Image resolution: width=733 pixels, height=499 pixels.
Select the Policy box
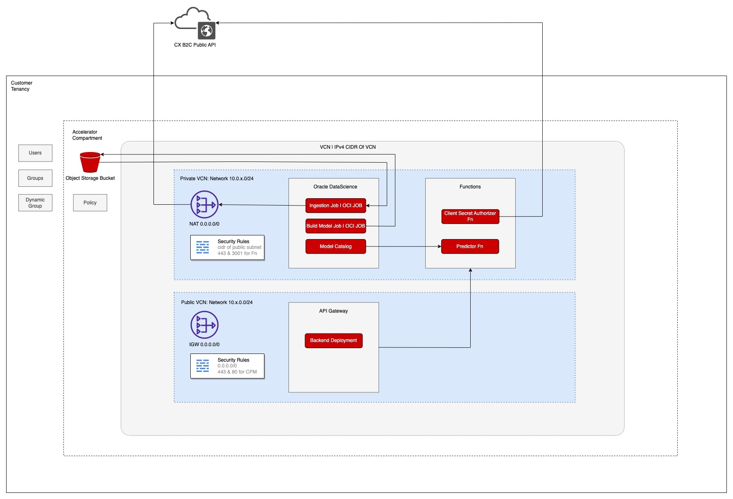tap(90, 203)
